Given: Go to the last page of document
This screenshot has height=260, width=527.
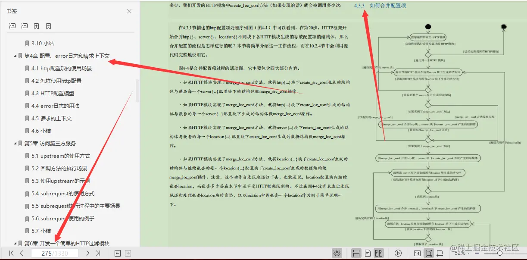Looking at the screenshot, I should click(97, 253).
